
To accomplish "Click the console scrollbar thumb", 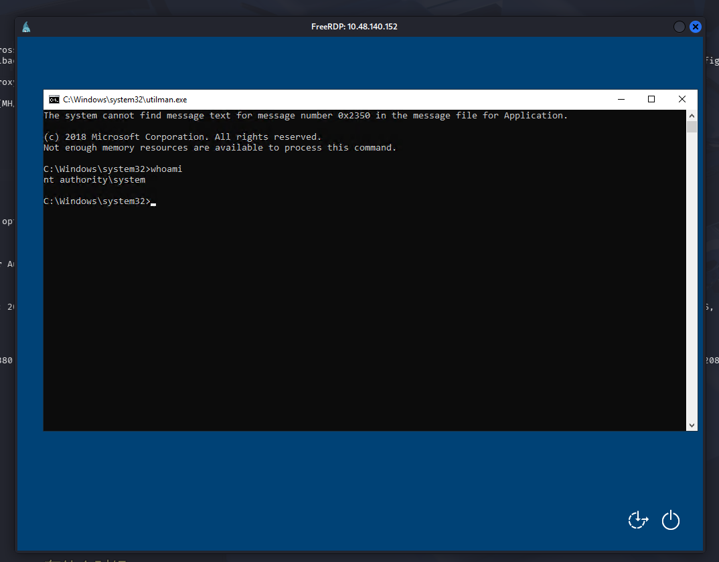I will (x=692, y=127).
